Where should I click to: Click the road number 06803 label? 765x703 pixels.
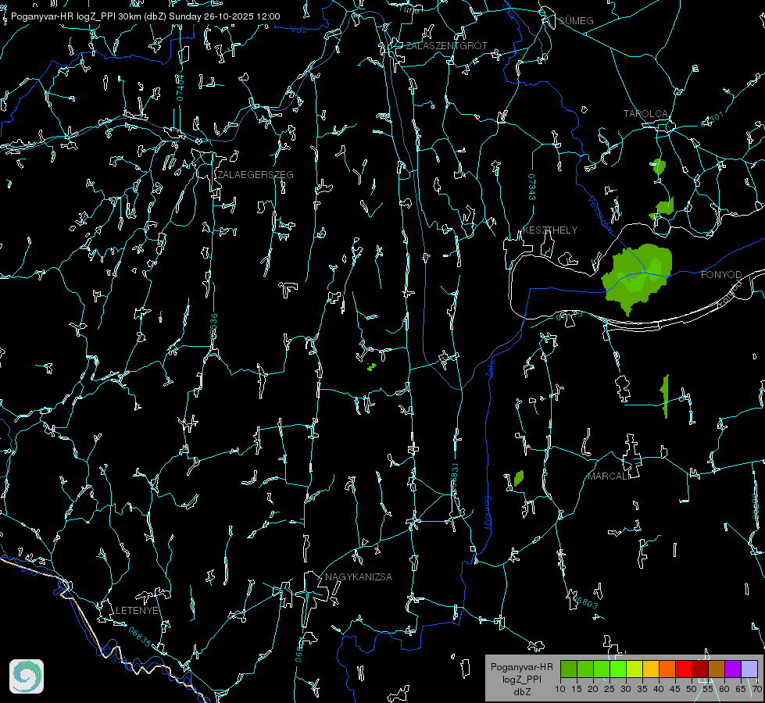click(586, 601)
